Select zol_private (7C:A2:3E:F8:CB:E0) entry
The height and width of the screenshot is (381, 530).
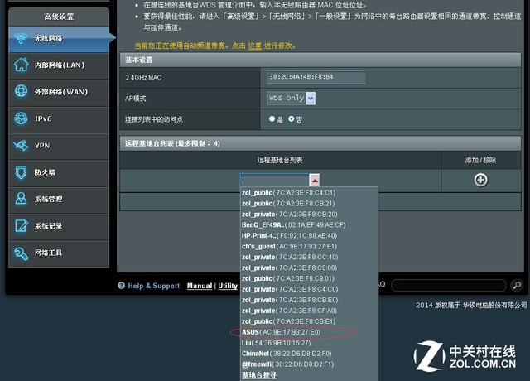290,300
